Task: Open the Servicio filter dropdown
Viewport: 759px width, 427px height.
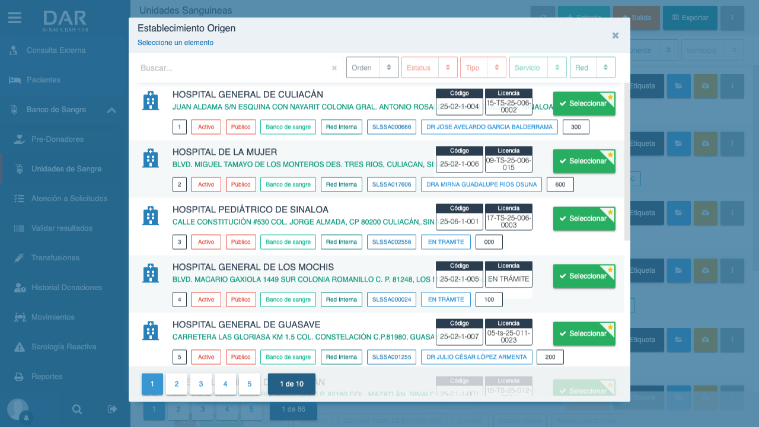Action: 538,68
